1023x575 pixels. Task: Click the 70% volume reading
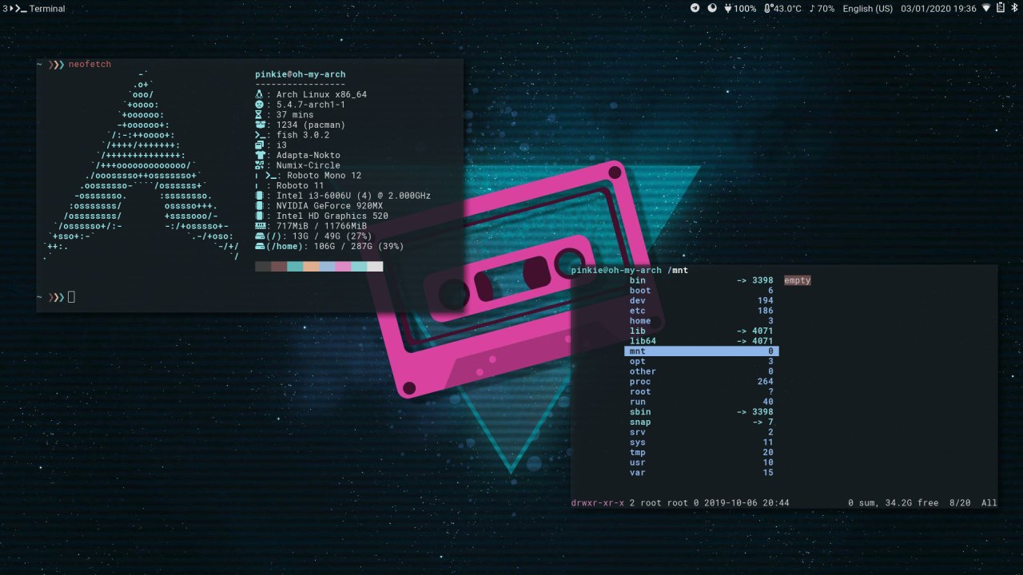pos(826,9)
